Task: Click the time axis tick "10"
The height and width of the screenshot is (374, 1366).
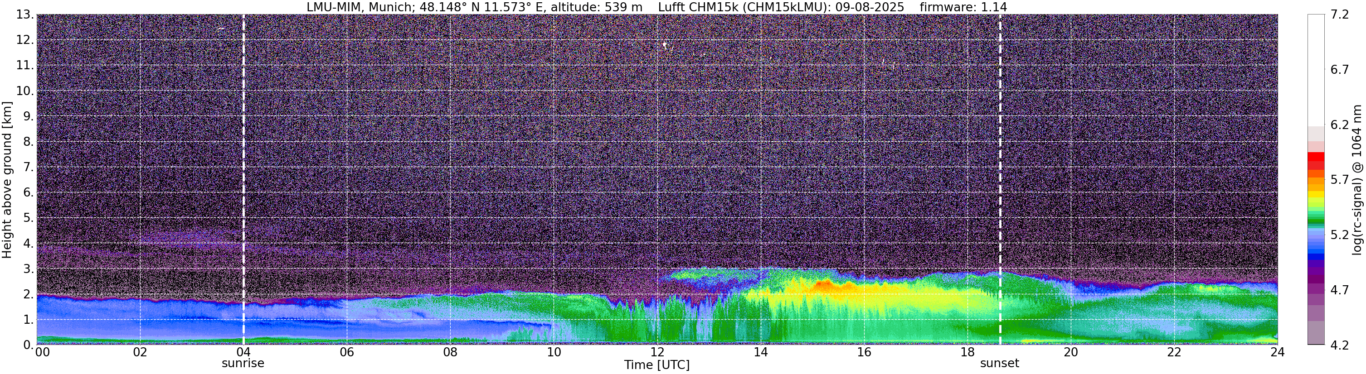Action: [x=554, y=352]
